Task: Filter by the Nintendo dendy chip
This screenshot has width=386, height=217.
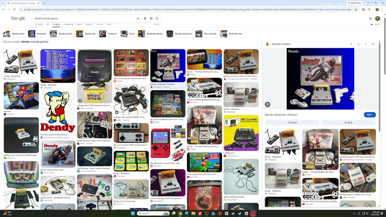Action: [151, 34]
